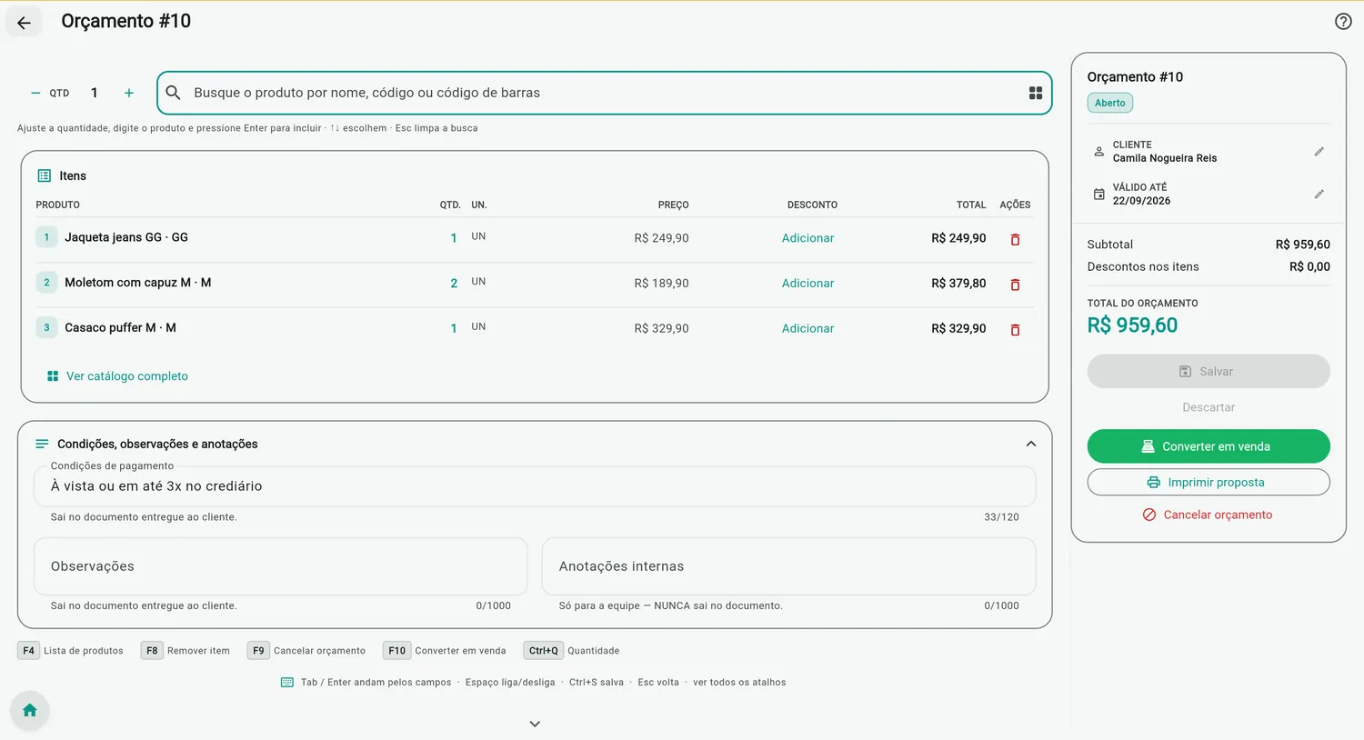Delete Jaqueta jeans GG item

click(x=1015, y=239)
